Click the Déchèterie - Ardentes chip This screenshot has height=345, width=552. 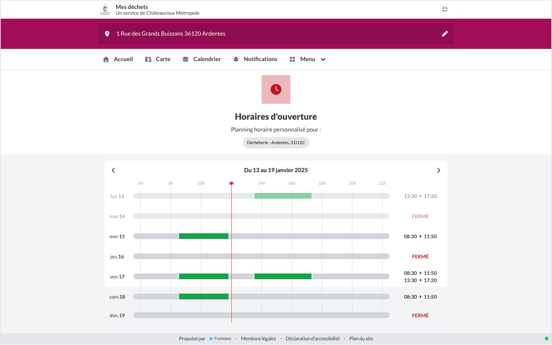click(276, 143)
